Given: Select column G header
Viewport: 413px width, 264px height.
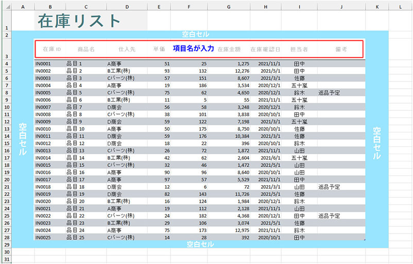Looking at the screenshot, I should pyautogui.click(x=229, y=7).
